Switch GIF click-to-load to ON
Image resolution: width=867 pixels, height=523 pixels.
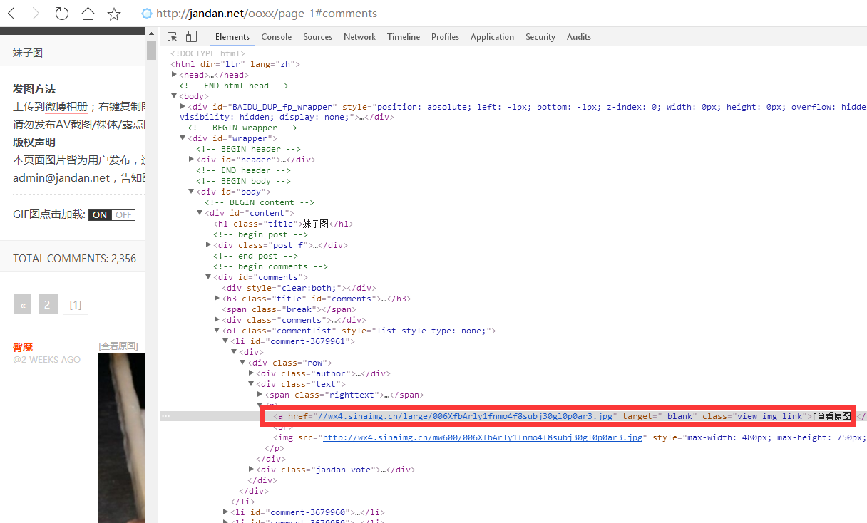click(x=100, y=214)
